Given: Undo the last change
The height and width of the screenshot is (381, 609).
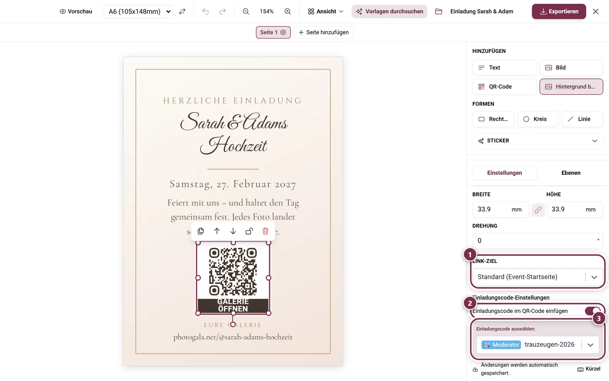Looking at the screenshot, I should click(x=206, y=11).
